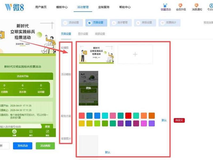213x160 pixels.
Task: Click the 轮播图 label
Action: tap(65, 48)
